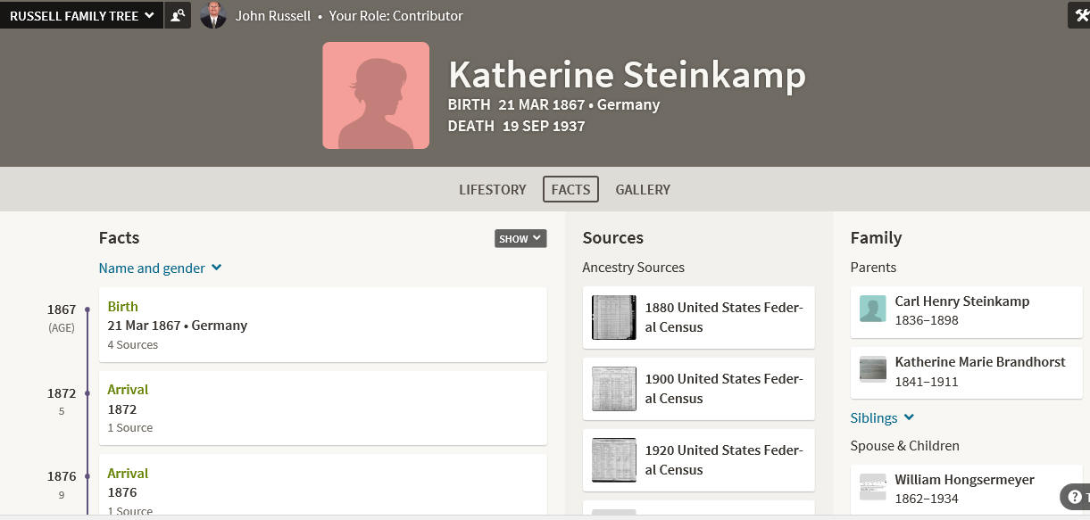1090x520 pixels.
Task: Open the Russell Family Tree dropdown
Action: point(81,15)
